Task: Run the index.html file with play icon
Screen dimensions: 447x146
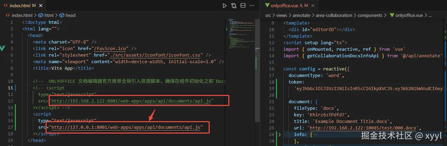Action: pos(225,6)
